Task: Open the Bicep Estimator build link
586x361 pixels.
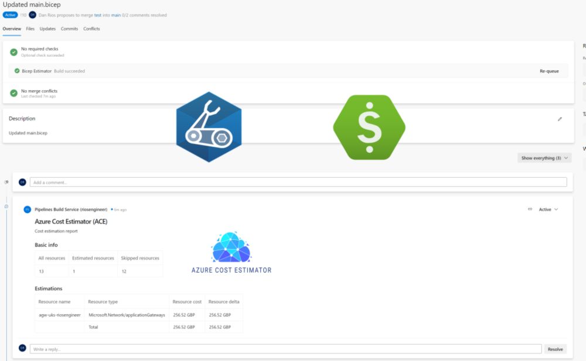Action: coord(36,71)
